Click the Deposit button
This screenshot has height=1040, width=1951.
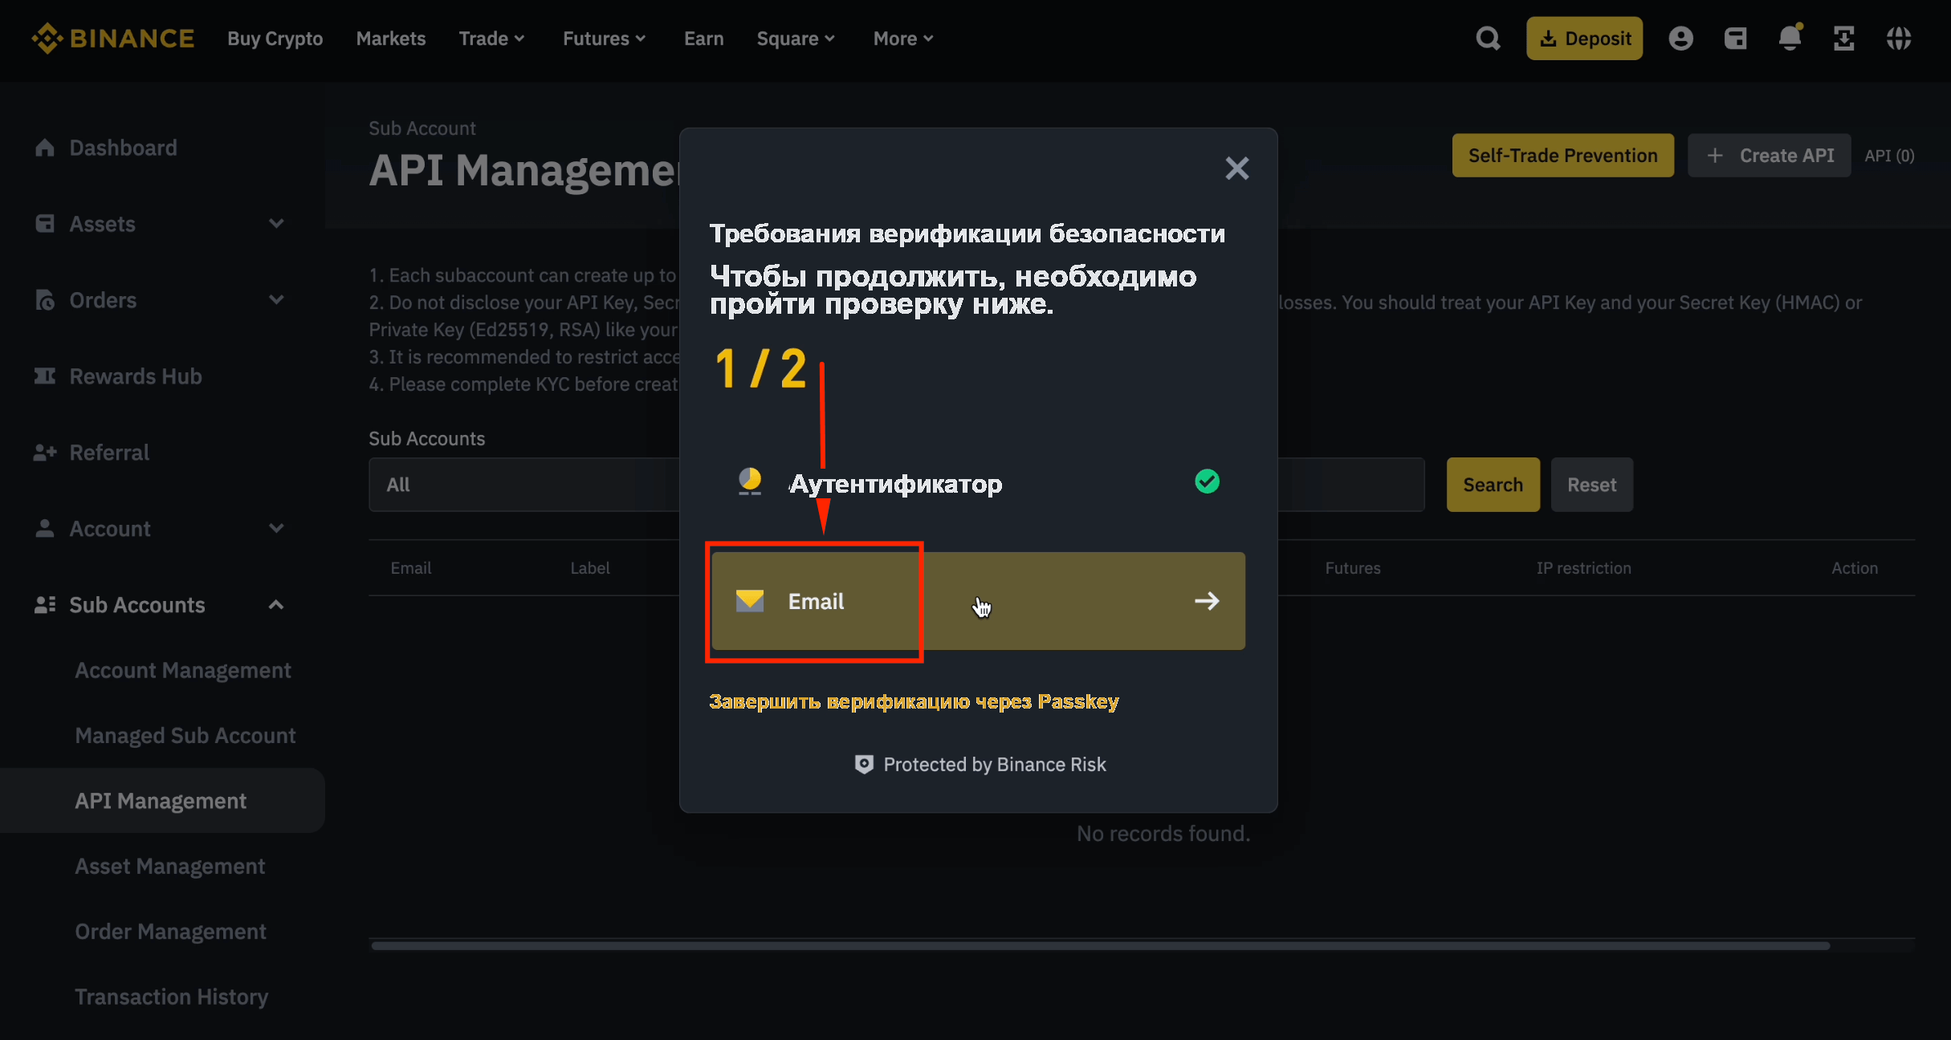[x=1584, y=39]
